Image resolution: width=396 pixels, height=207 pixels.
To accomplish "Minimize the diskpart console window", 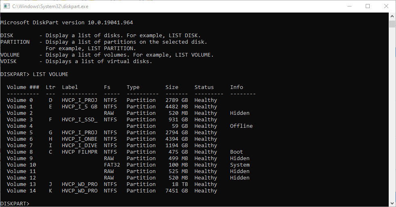I will 349,6.
